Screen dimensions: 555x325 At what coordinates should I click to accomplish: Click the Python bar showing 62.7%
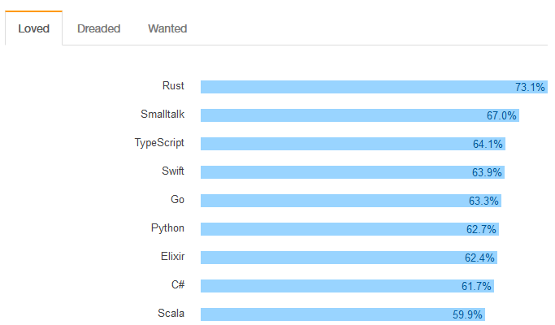[349, 229]
